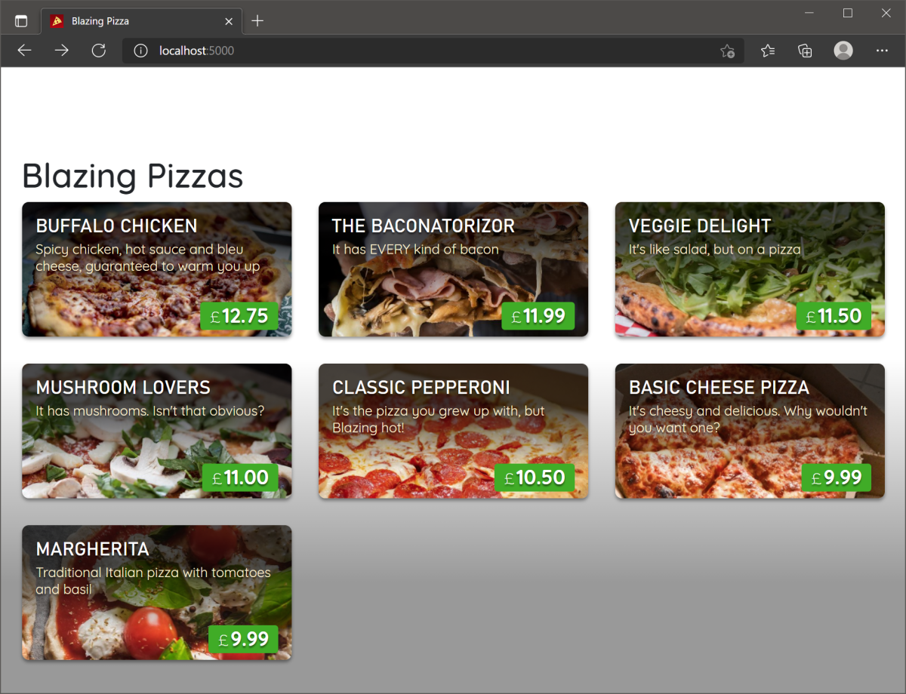Open the browser settings ellipsis menu
The image size is (906, 694).
coord(882,51)
